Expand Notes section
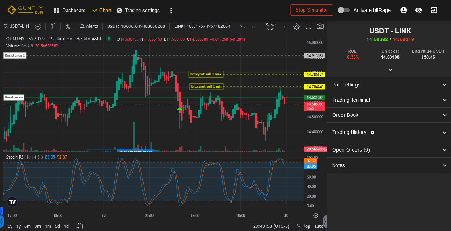This screenshot has height=231, width=451. (389, 165)
